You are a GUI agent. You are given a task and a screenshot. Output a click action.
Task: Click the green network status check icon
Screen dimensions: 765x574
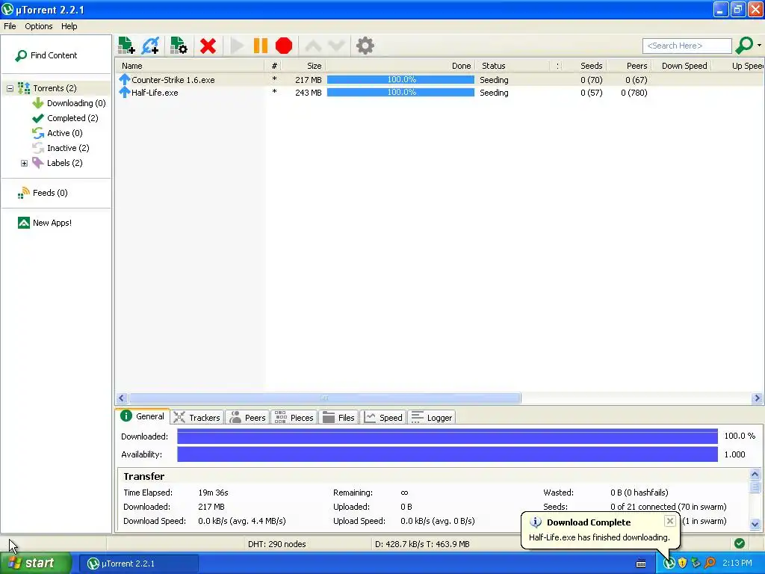(739, 543)
